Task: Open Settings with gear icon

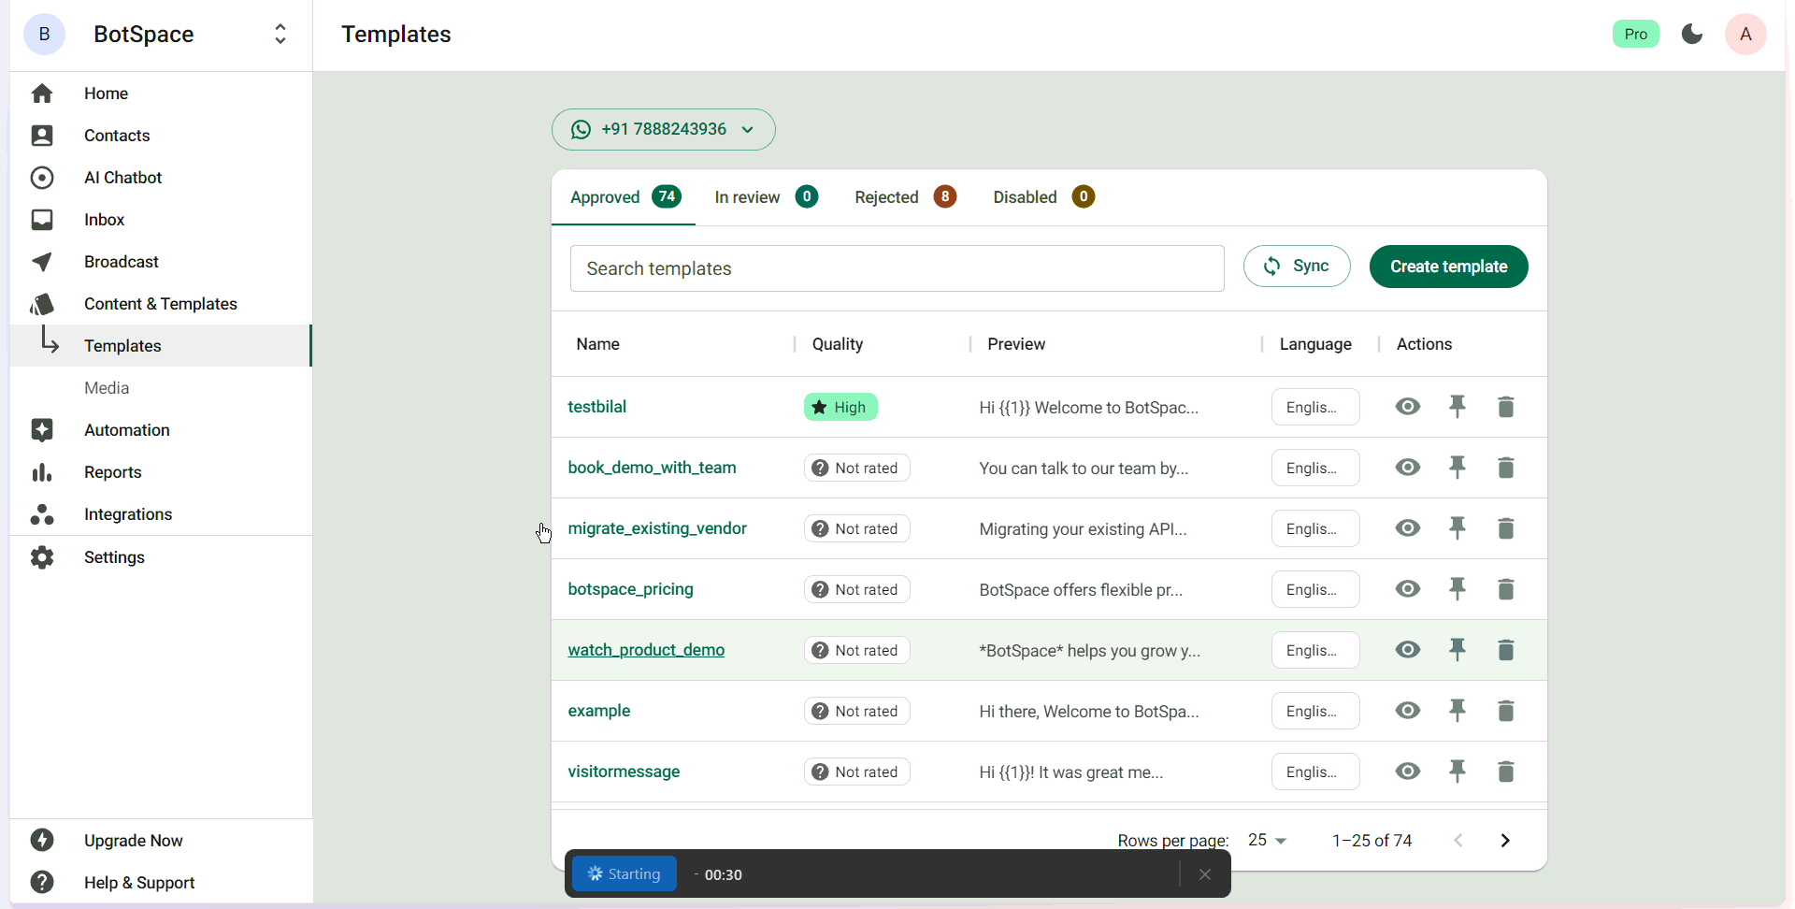Action: 161,557
